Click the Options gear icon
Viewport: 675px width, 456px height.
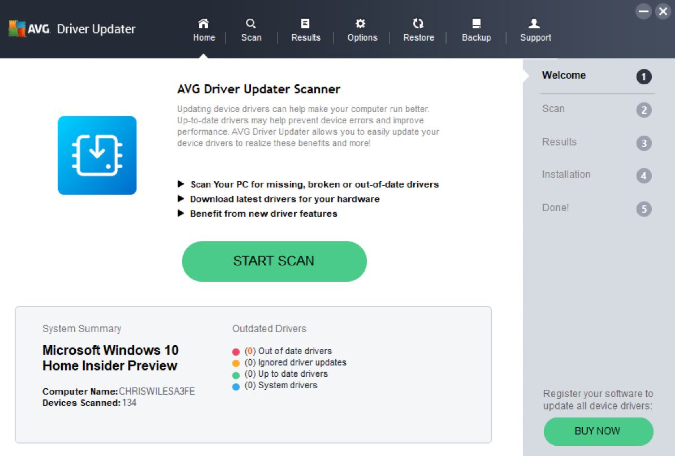tap(360, 23)
